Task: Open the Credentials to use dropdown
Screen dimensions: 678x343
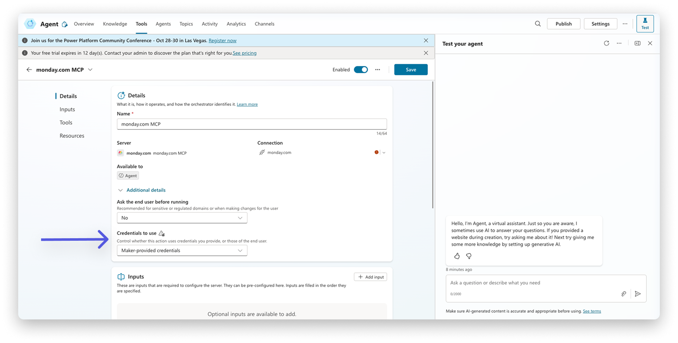Action: pyautogui.click(x=182, y=251)
